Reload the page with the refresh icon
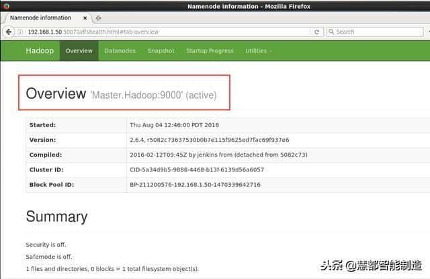The height and width of the screenshot is (279, 430). pos(316,32)
